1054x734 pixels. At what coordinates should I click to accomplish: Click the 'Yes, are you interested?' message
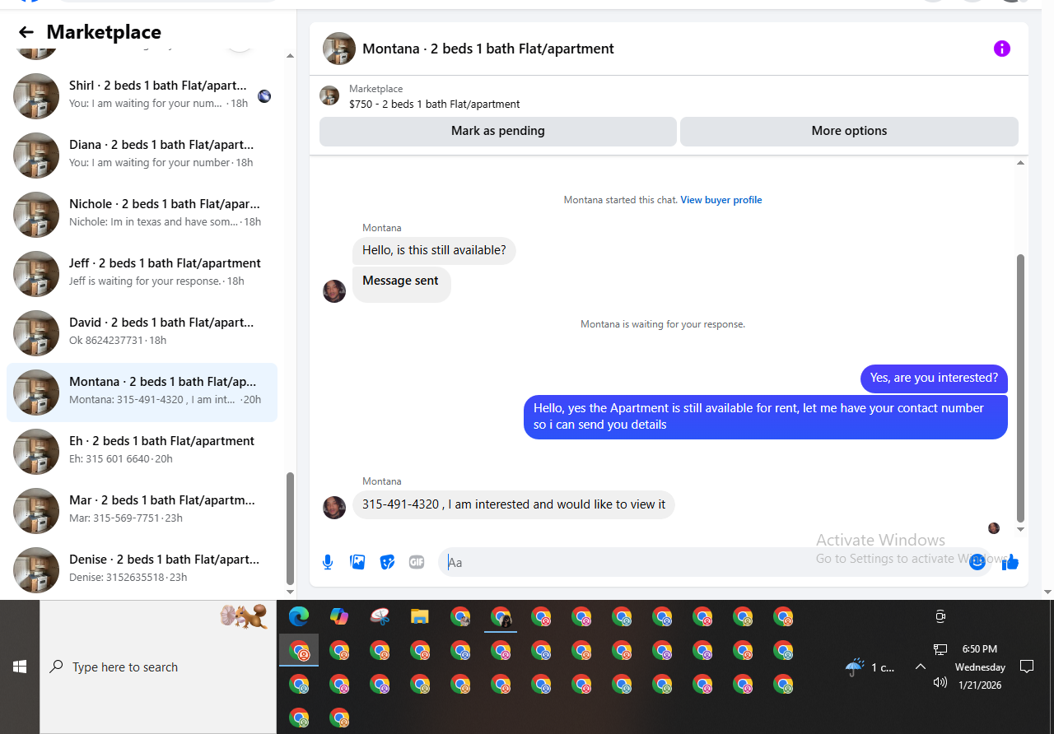point(934,379)
